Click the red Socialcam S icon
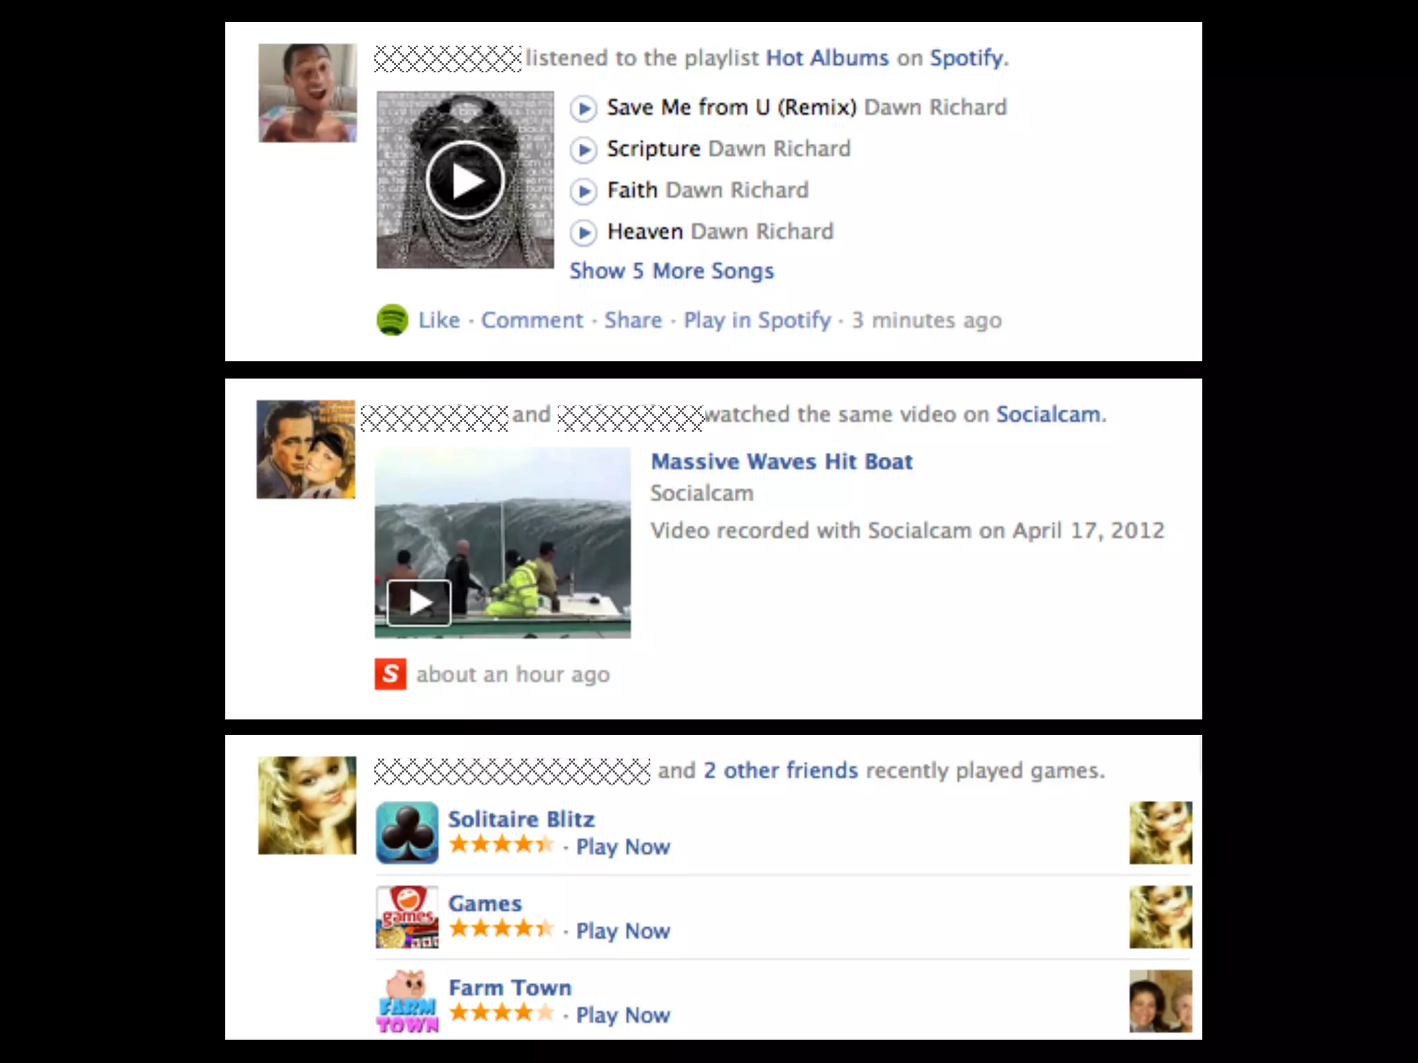Viewport: 1418px width, 1063px height. [x=391, y=673]
